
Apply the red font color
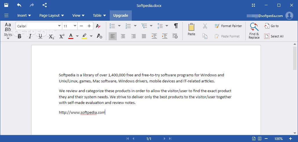coord(71,36)
